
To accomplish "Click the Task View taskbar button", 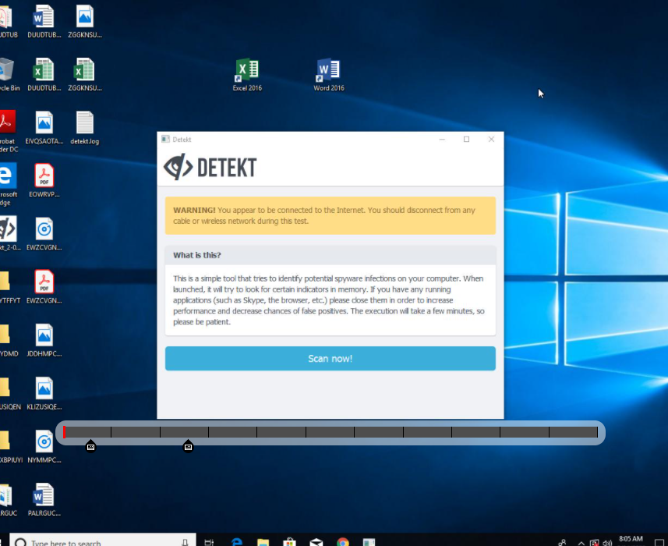I will 209,541.
